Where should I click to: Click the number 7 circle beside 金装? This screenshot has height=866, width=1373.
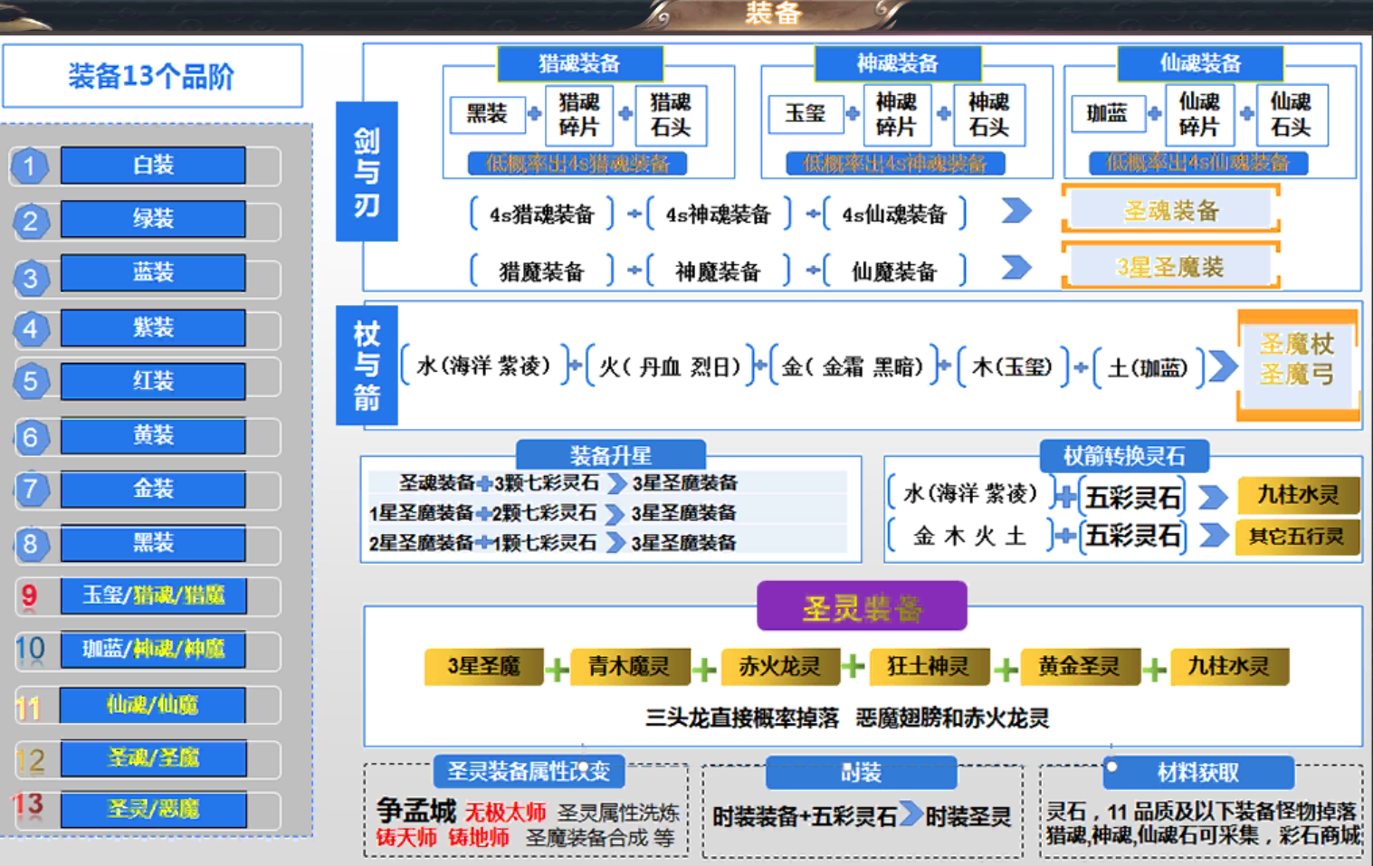[x=30, y=490]
